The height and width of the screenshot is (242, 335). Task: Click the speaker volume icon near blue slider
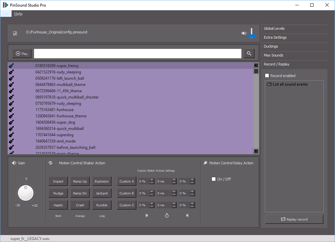pos(244,33)
